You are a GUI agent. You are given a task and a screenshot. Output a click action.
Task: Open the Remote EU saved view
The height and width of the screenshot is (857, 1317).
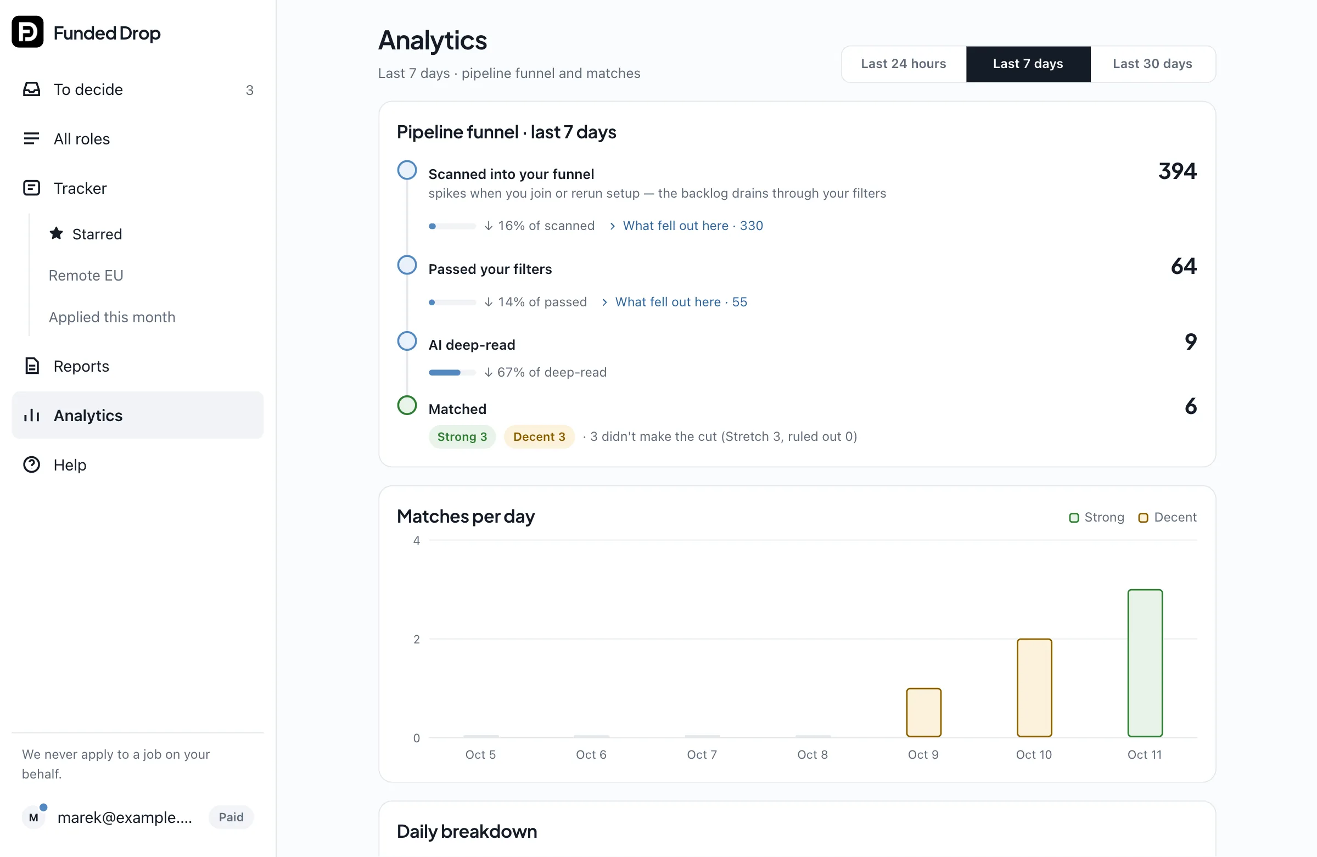86,275
